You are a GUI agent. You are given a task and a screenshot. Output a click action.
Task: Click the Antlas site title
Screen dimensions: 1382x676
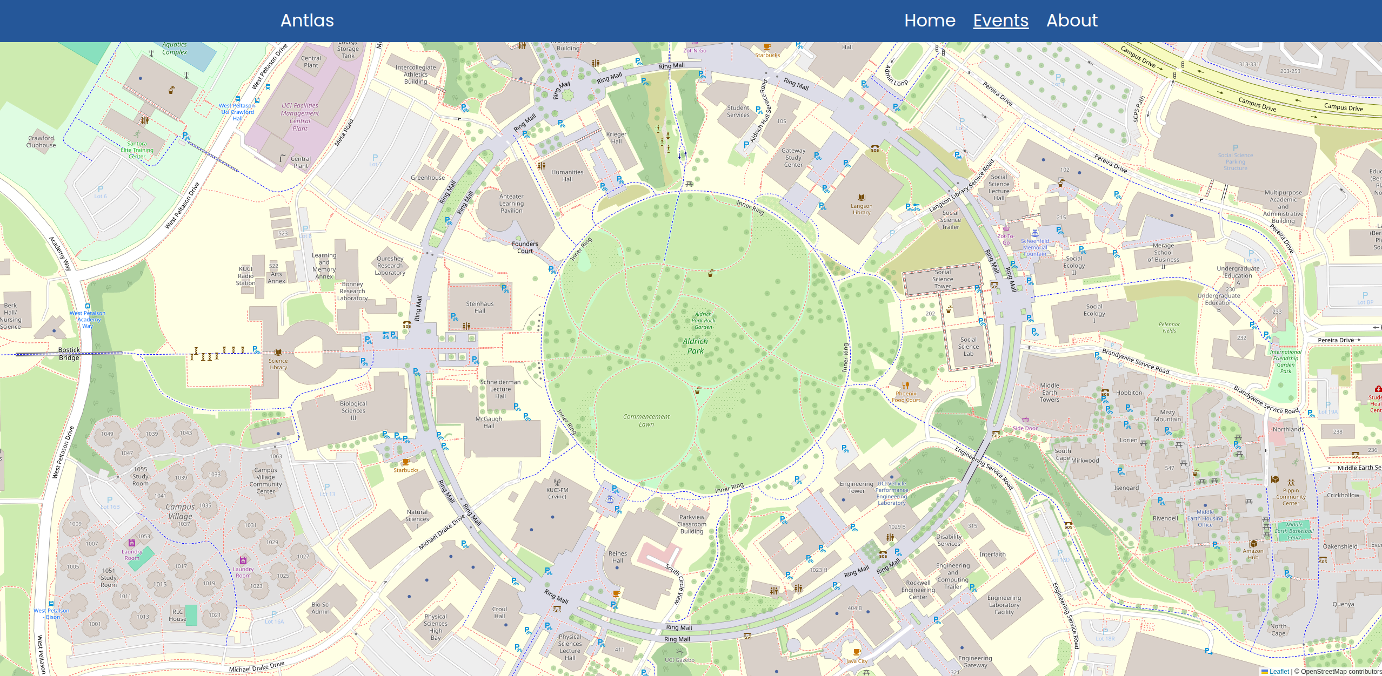[x=307, y=21]
